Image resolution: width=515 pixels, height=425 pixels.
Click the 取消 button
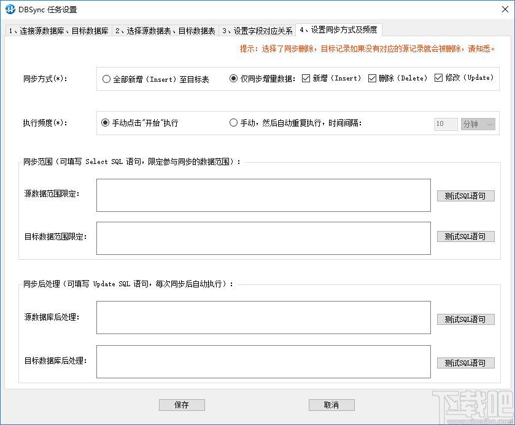pyautogui.click(x=331, y=405)
